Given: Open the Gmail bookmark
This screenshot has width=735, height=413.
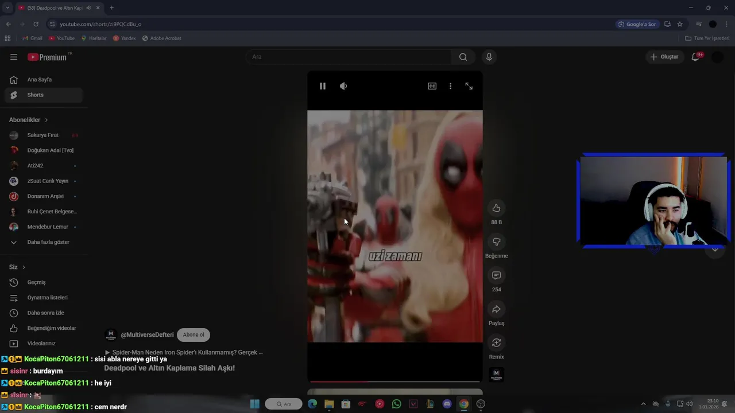Looking at the screenshot, I should [32, 38].
